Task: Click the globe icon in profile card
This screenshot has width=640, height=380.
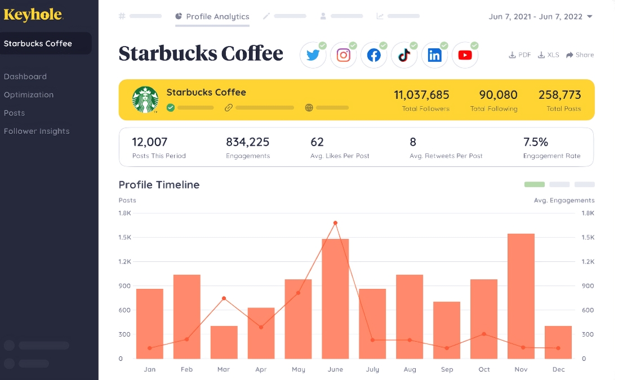Action: pos(309,107)
